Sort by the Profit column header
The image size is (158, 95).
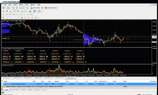coord(125,81)
